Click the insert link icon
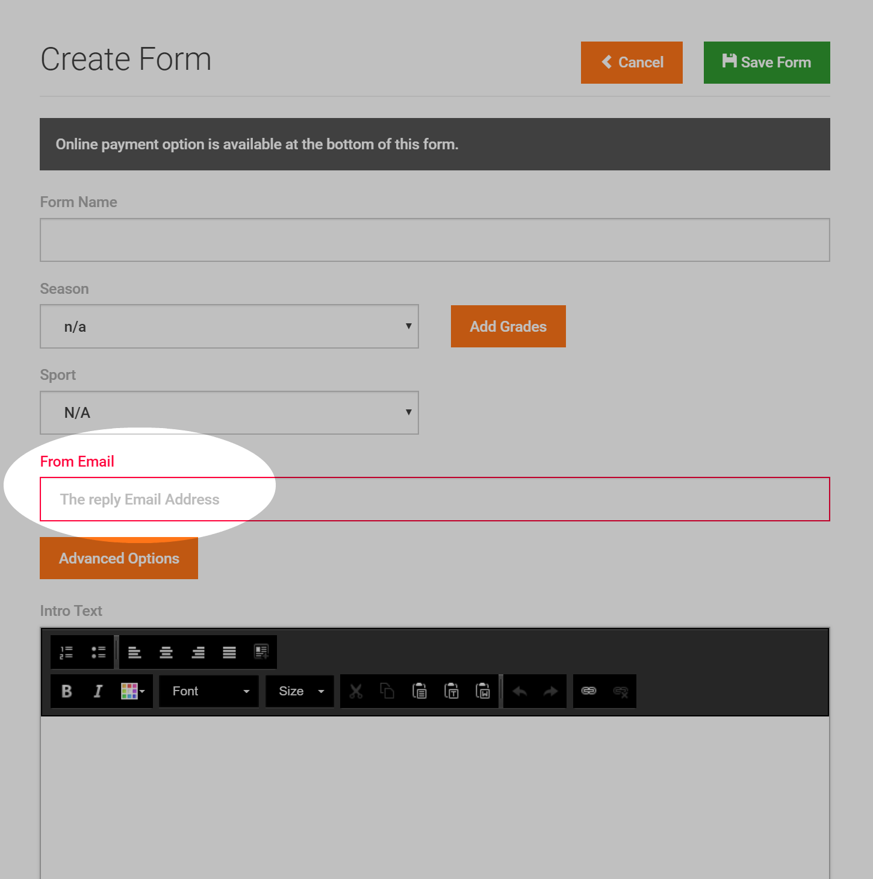This screenshot has width=873, height=879. point(589,691)
